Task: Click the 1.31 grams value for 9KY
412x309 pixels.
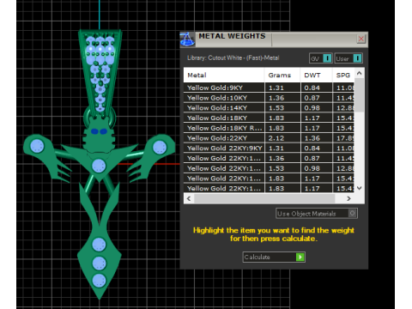Action: pyautogui.click(x=276, y=88)
